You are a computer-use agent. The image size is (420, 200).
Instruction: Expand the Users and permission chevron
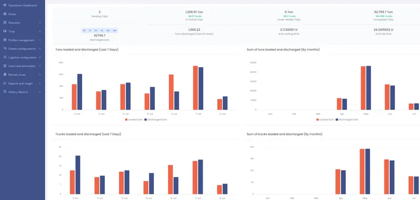40,66
